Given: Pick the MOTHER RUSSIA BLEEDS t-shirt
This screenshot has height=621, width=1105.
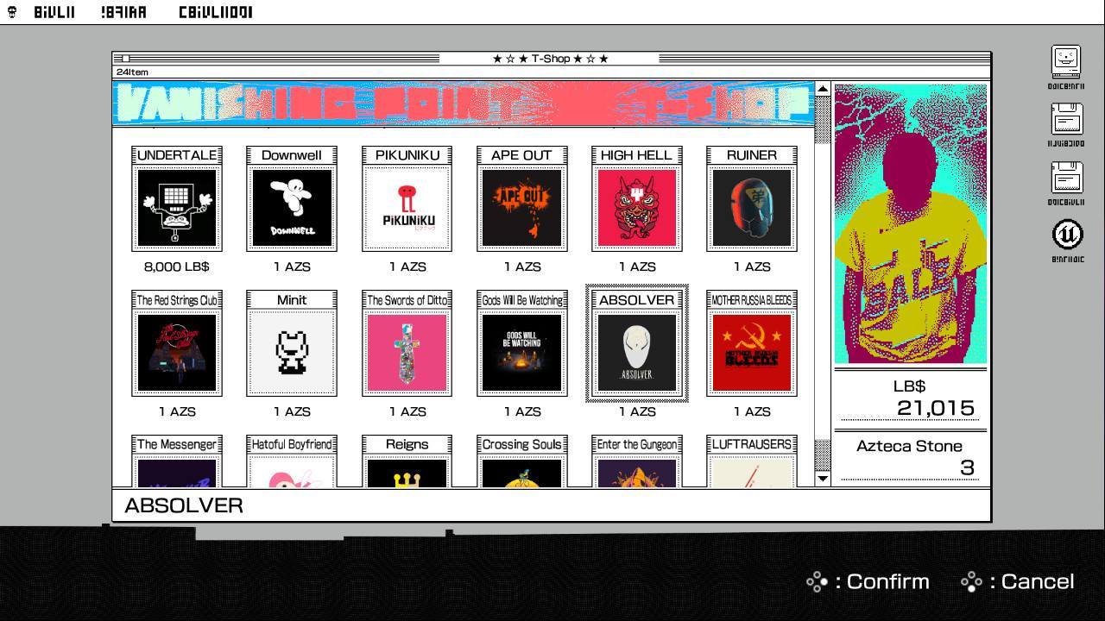Looking at the screenshot, I should pos(752,343).
